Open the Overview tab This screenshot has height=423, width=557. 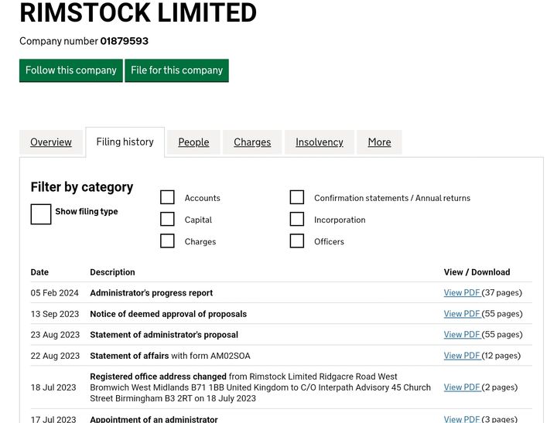point(51,142)
